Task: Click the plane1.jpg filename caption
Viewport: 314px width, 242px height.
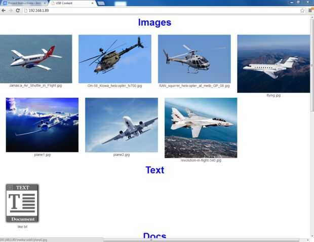Action: pyautogui.click(x=42, y=155)
